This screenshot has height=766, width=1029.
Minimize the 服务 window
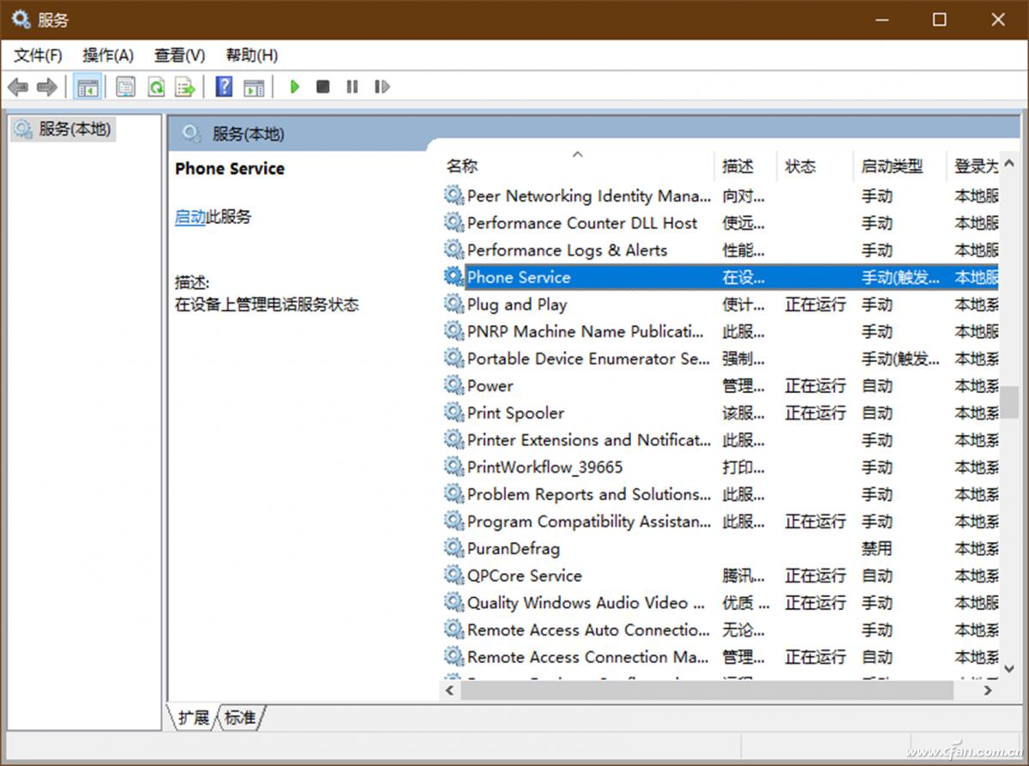click(882, 19)
